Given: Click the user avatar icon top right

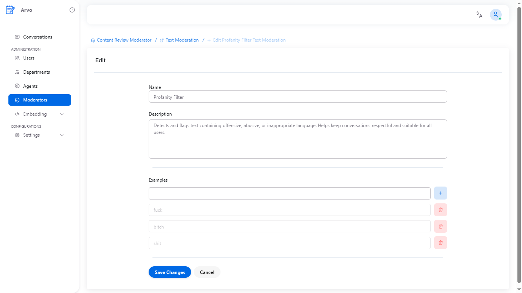Looking at the screenshot, I should click(496, 14).
